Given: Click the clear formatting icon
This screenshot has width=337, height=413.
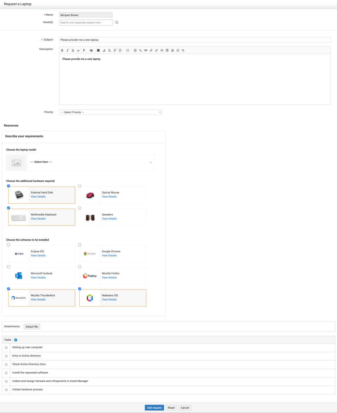Looking at the screenshot, I should (x=140, y=50).
